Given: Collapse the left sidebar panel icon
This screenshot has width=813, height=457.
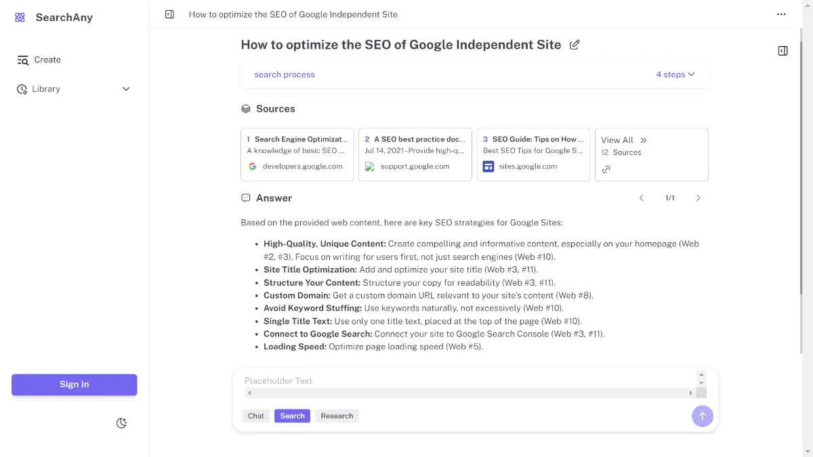Looking at the screenshot, I should (x=169, y=14).
